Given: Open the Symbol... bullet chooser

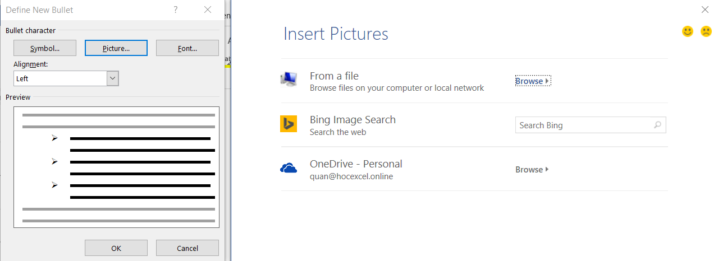Looking at the screenshot, I should click(x=45, y=48).
